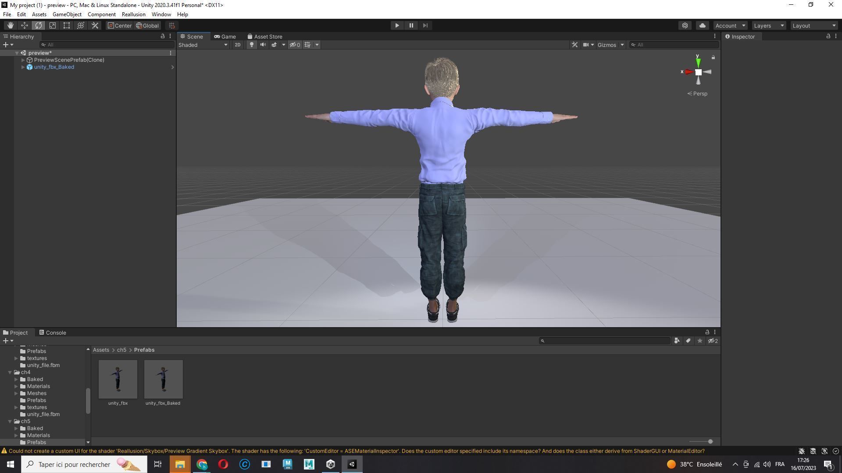Collapse ch4 folder in Project tree
This screenshot has height=473, width=842.
click(10, 372)
